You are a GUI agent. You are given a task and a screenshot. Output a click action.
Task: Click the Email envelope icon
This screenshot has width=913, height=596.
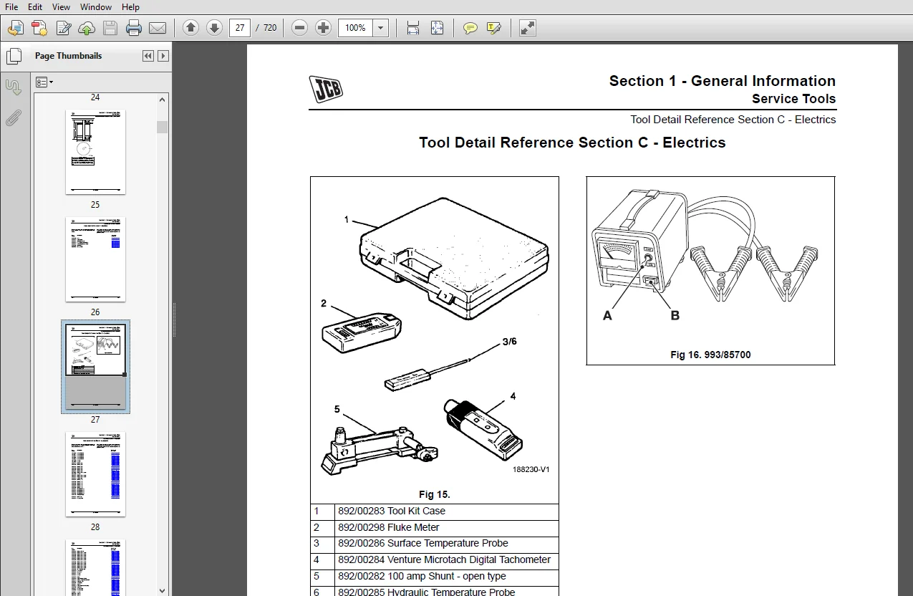click(x=158, y=29)
